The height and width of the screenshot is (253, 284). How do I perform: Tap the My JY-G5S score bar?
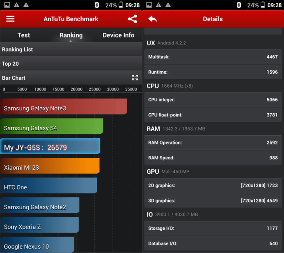[50, 147]
